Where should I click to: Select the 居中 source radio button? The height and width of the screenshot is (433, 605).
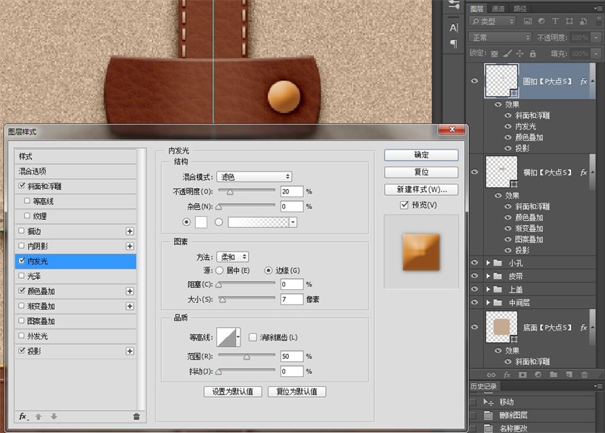219,271
